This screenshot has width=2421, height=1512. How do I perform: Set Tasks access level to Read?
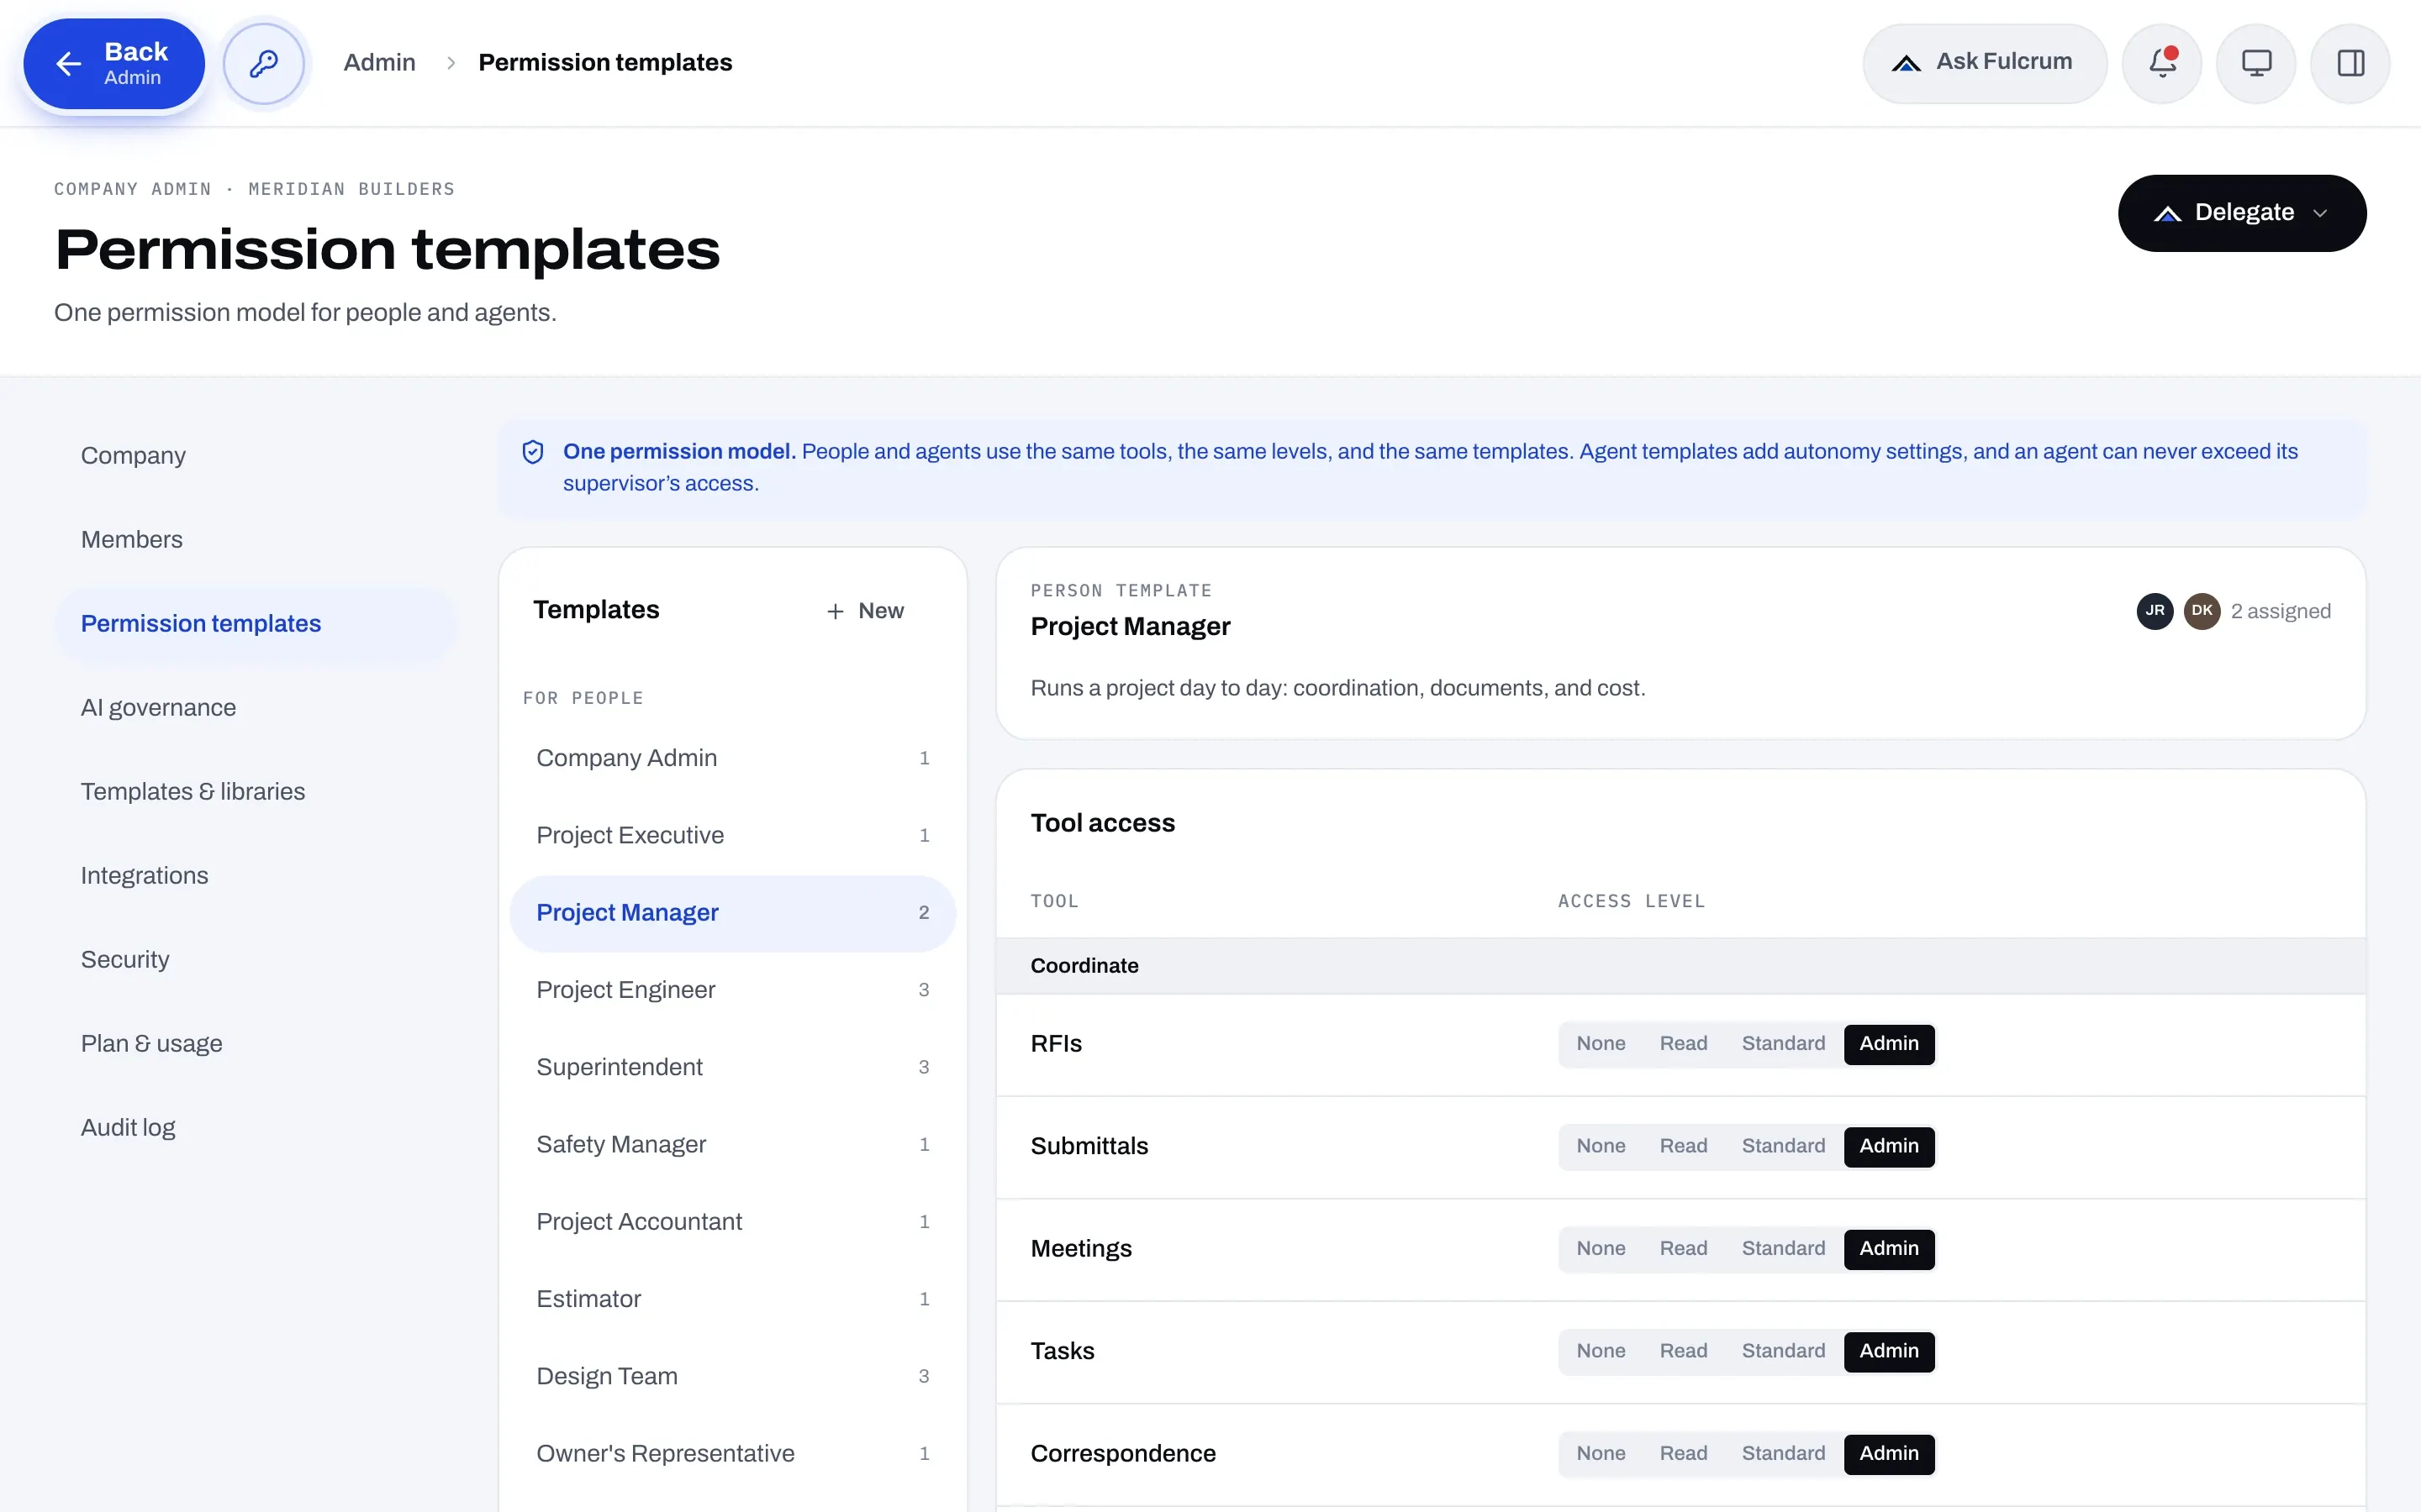tap(1683, 1352)
